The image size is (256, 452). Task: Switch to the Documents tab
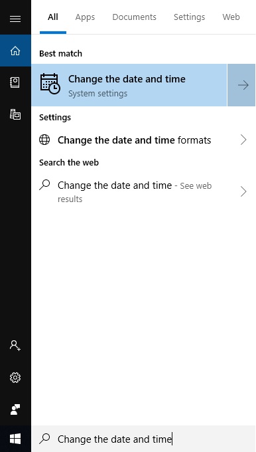135,17
